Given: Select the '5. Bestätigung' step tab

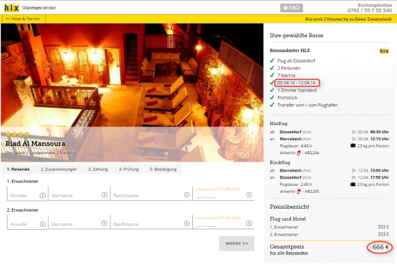Looking at the screenshot, I should 163,169.
